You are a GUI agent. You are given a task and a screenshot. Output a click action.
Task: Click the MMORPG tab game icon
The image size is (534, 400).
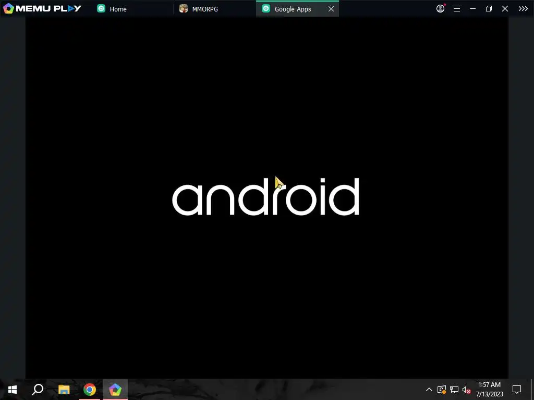pyautogui.click(x=184, y=9)
